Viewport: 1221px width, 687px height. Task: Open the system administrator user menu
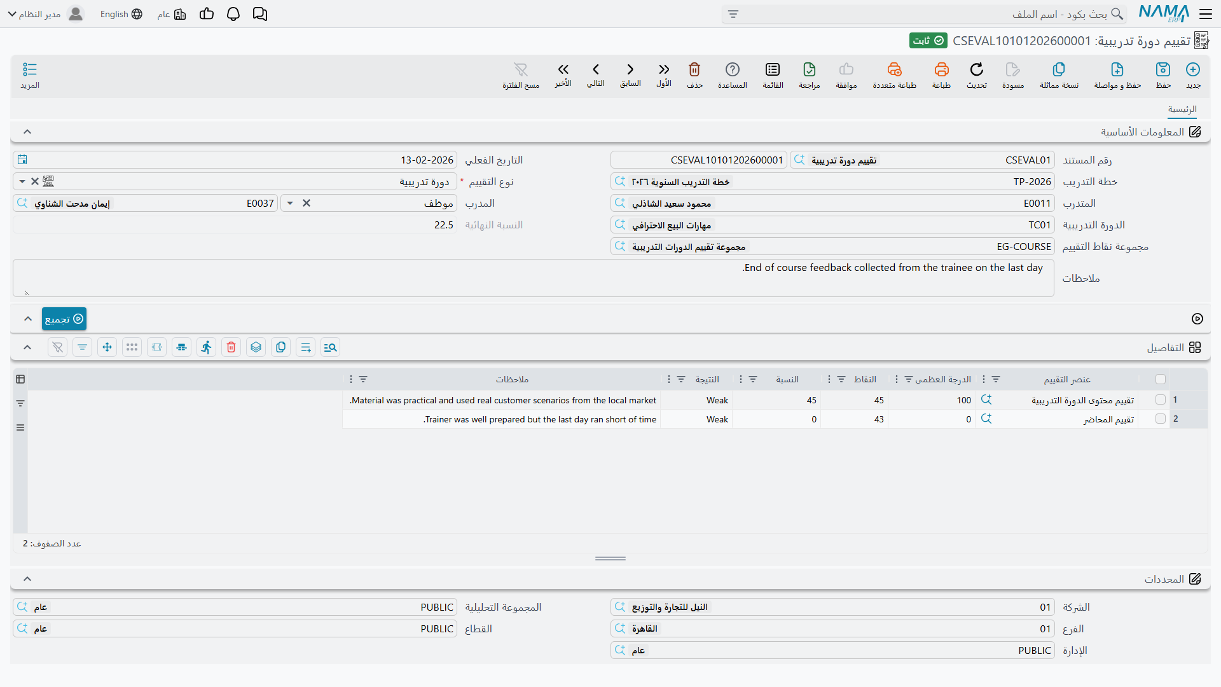click(x=46, y=14)
